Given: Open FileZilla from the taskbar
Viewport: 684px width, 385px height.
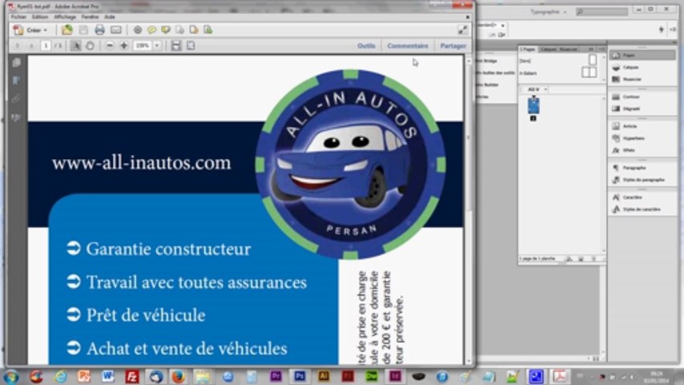Looking at the screenshot, I should pos(132,376).
